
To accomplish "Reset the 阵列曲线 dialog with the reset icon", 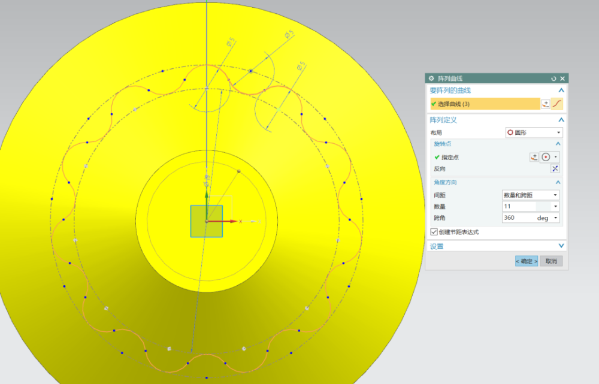I will point(553,78).
